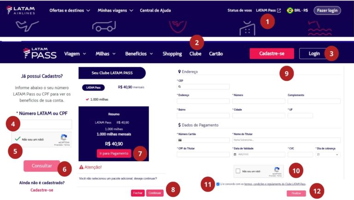Click the airplane icon in banner
Screen dimensions: 354x200
coord(27,26)
